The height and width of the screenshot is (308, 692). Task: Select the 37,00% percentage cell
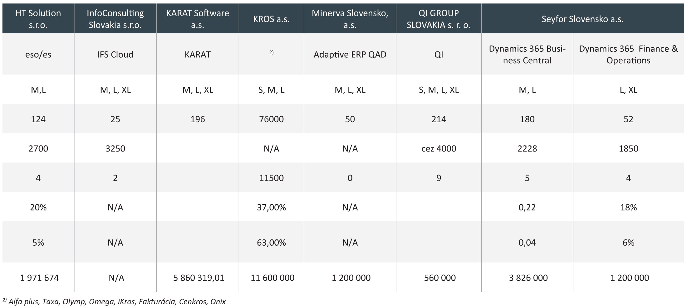click(x=271, y=207)
